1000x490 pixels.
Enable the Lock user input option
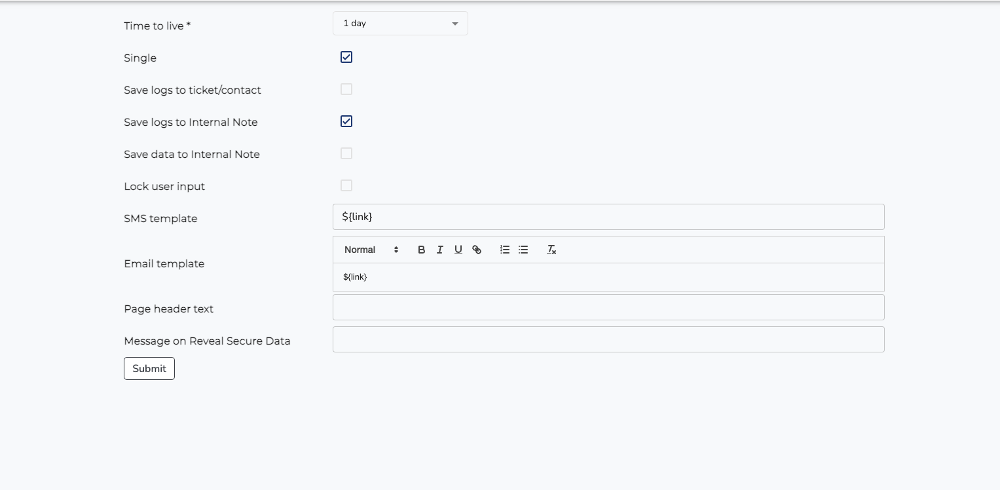pyautogui.click(x=346, y=185)
